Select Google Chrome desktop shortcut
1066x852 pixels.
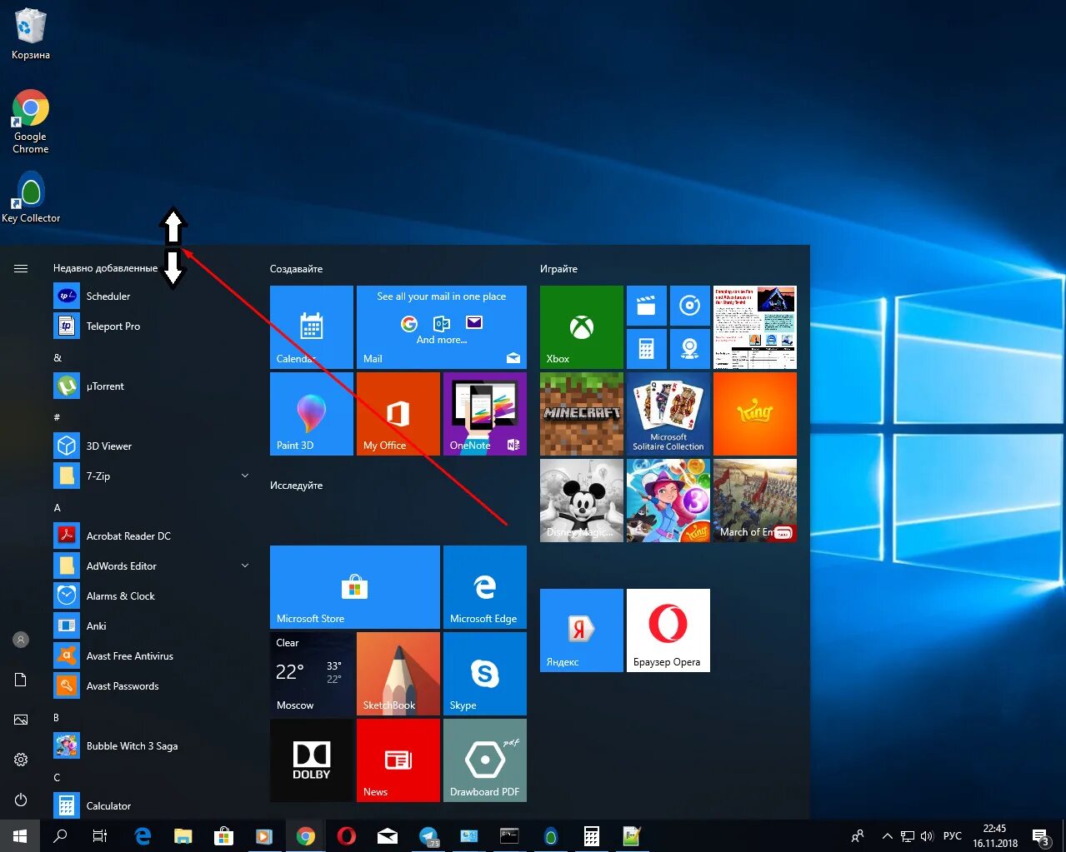pyautogui.click(x=30, y=122)
